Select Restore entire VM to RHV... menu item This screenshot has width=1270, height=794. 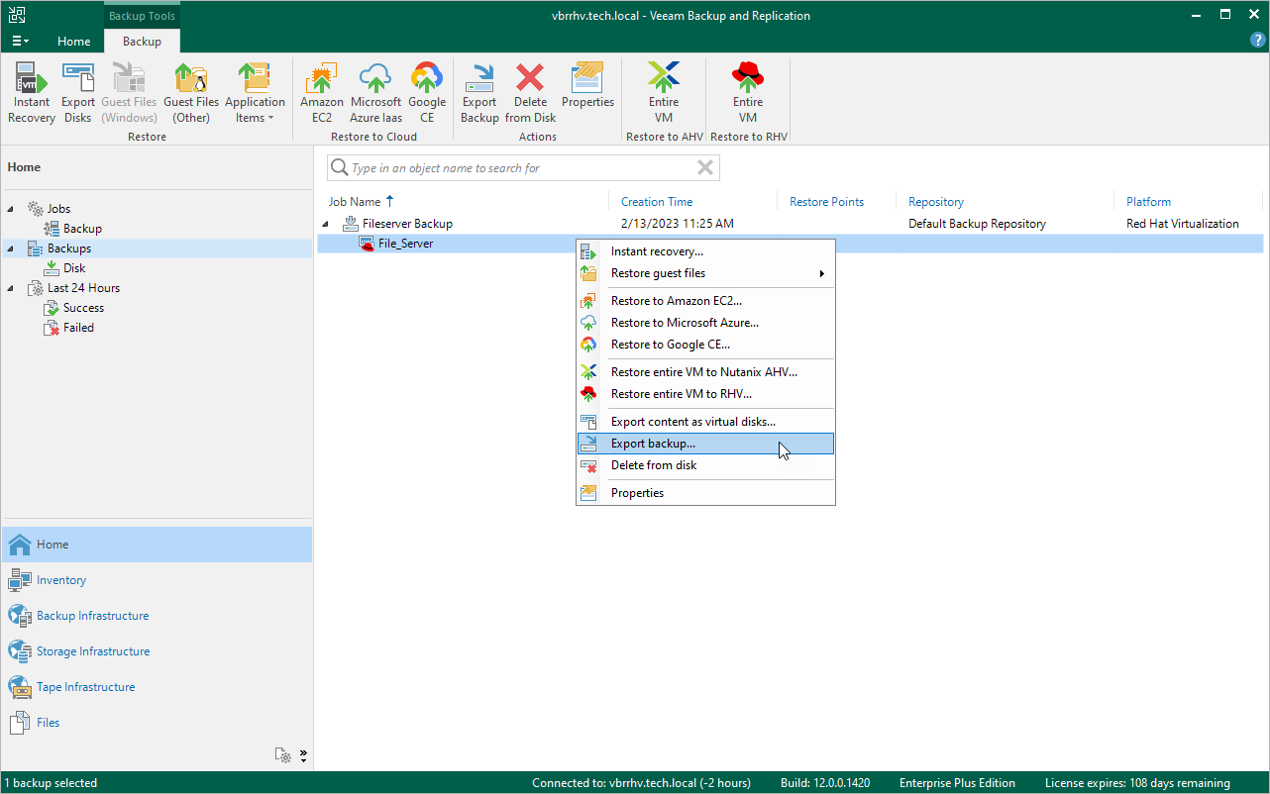pyautogui.click(x=705, y=394)
